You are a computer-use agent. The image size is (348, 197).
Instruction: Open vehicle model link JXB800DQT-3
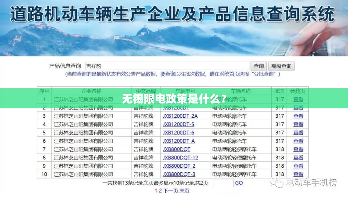tap(179, 174)
